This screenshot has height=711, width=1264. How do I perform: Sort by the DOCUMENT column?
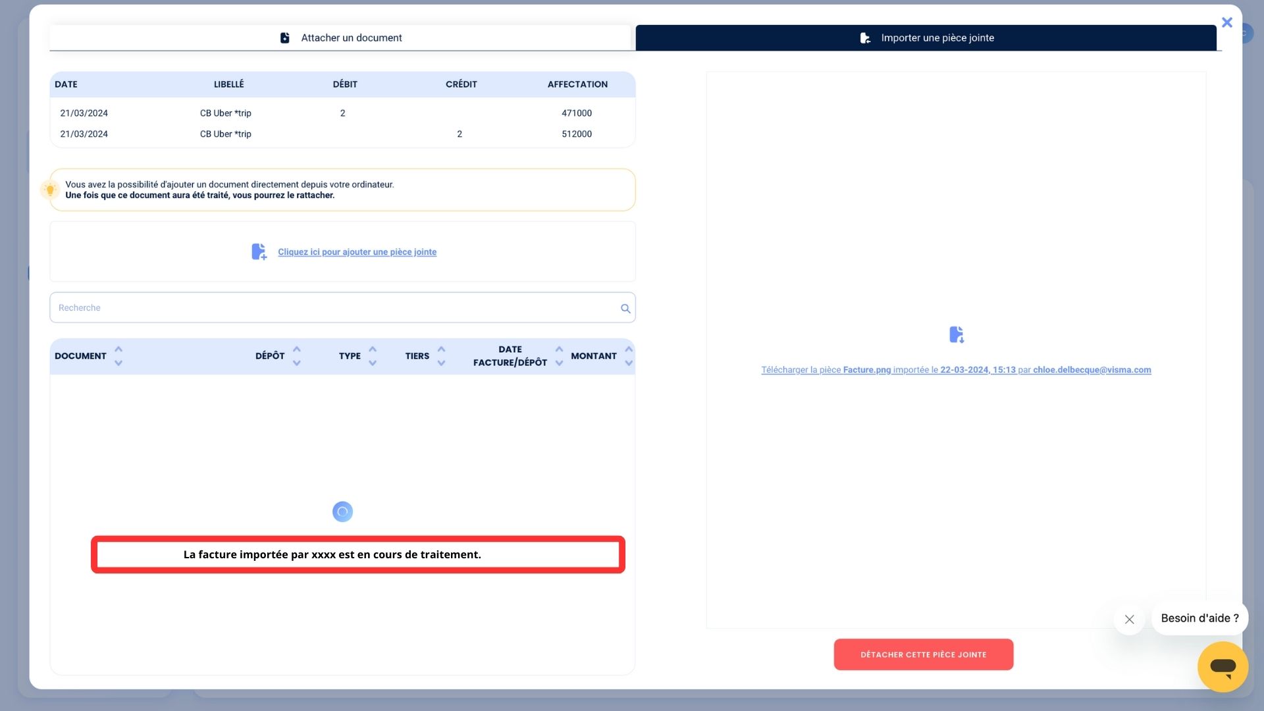(x=118, y=355)
